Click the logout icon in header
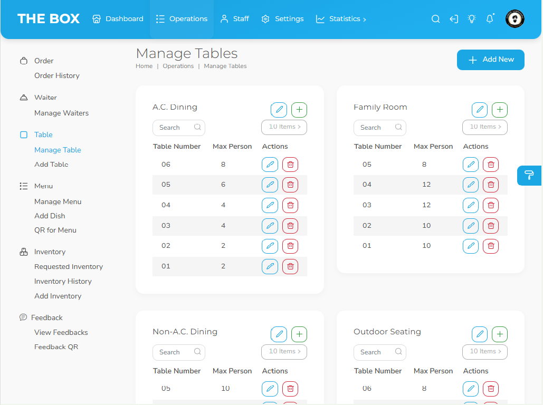The width and height of the screenshot is (543, 405). tap(454, 19)
